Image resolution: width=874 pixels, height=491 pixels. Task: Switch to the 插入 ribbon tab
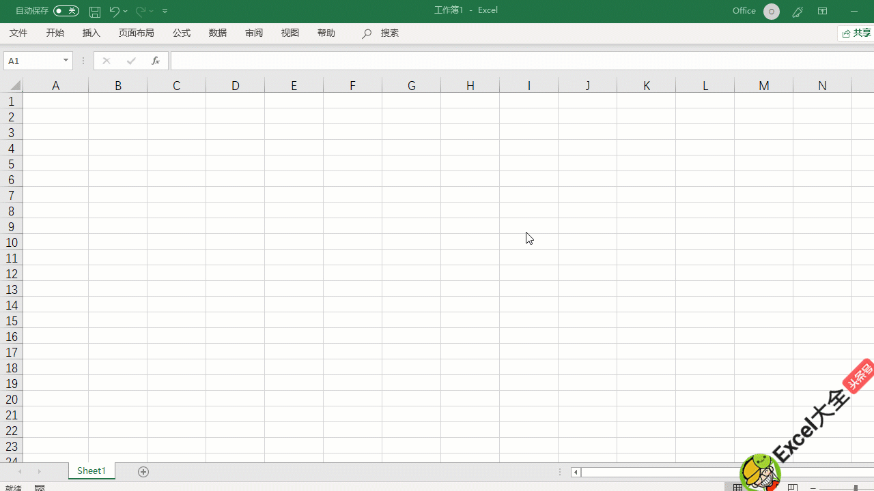pos(91,33)
